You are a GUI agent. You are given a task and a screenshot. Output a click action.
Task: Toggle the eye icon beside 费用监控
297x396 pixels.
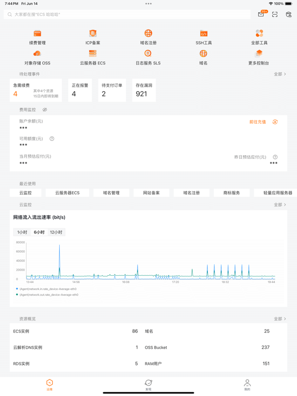[45, 110]
